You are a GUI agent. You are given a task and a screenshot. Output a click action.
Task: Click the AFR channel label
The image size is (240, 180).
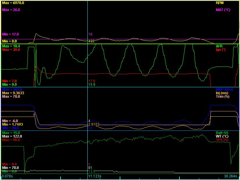tap(219, 46)
